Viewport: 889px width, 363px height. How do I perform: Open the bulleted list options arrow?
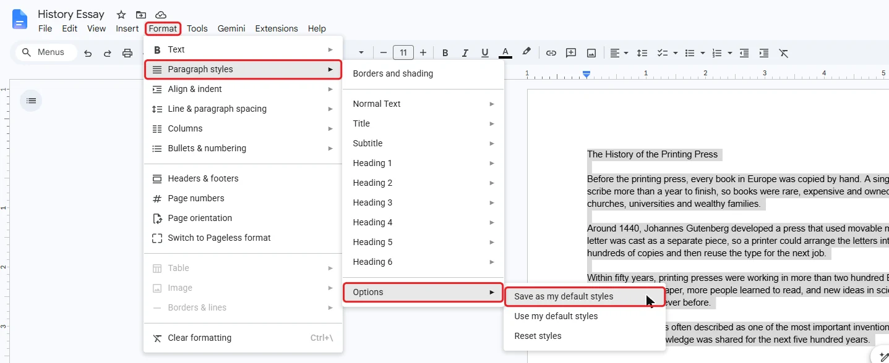tap(703, 53)
